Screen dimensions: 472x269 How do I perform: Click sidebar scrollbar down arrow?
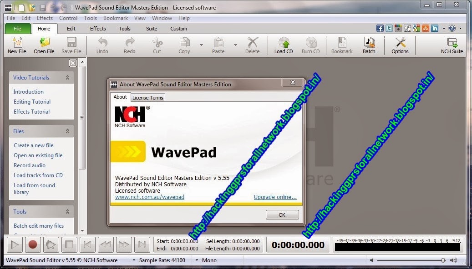tap(82, 231)
